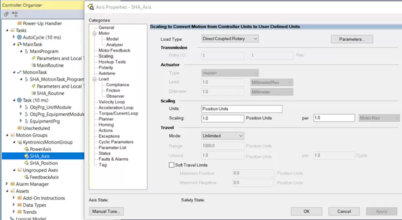Click the MainTask continuous task icon
The image size is (402, 220).
point(19,44)
